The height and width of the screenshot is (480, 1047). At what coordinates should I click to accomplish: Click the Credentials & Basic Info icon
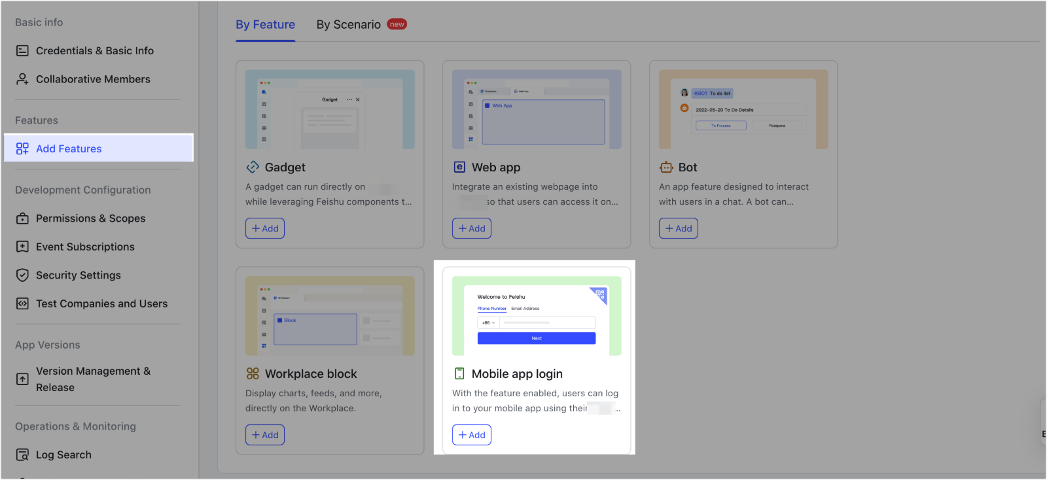pos(22,50)
